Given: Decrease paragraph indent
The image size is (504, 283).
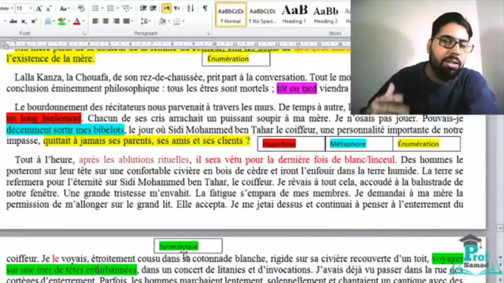Looking at the screenshot, I should (x=143, y=8).
